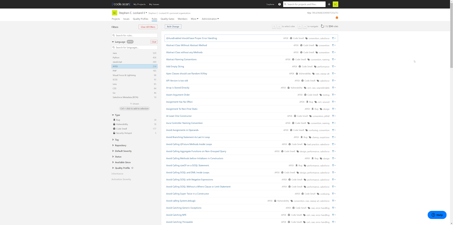Expand the Default Severity filter
This screenshot has width=453, height=225.
tap(122, 151)
